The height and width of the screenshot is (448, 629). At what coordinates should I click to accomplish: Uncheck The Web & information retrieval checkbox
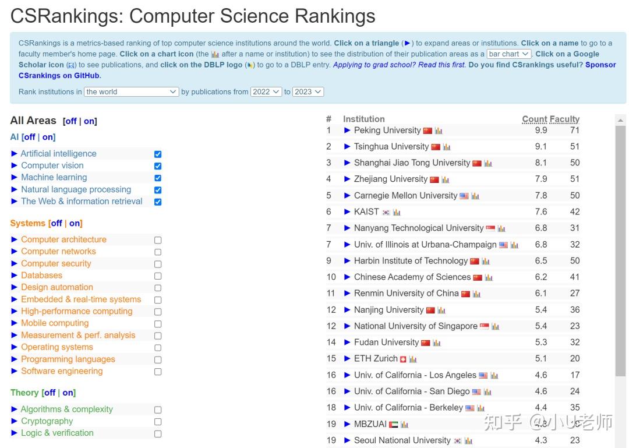tap(158, 202)
